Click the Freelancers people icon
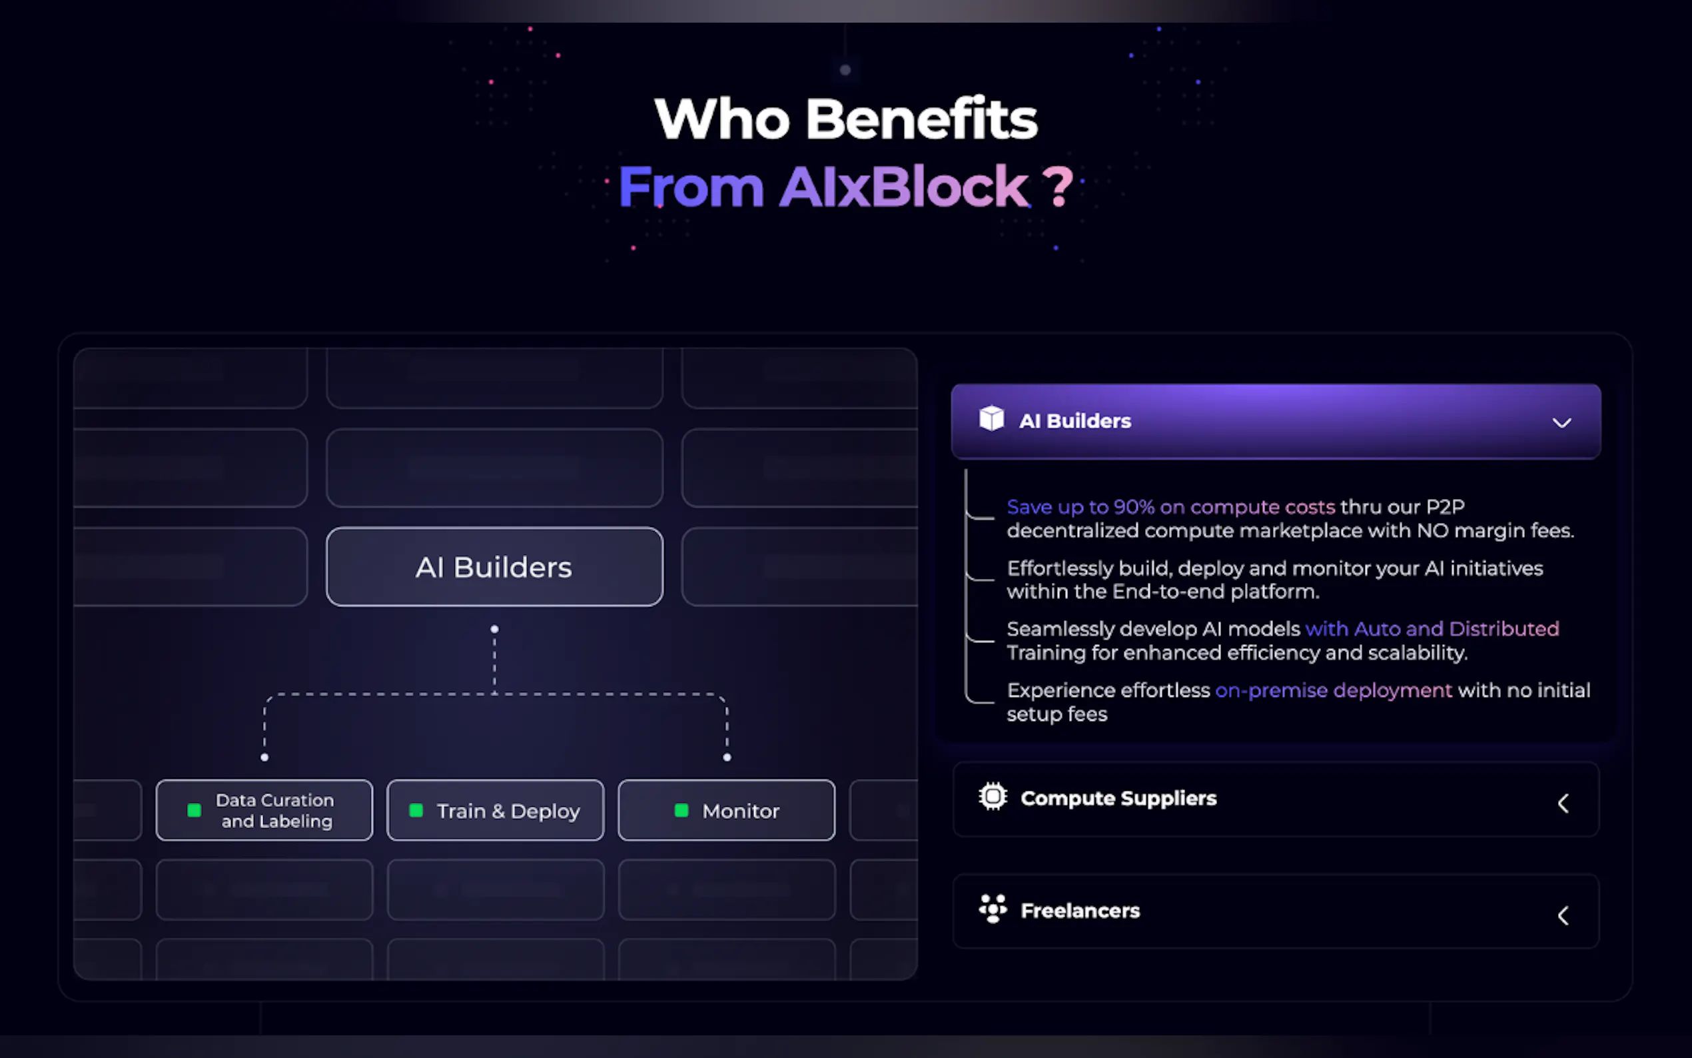This screenshot has height=1058, width=1692. (993, 909)
